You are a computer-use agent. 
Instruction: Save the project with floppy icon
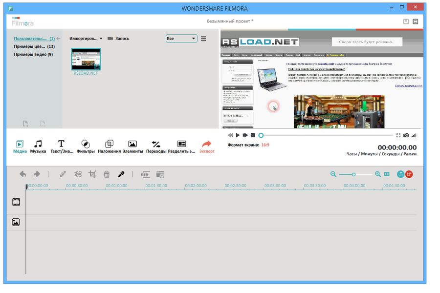click(406, 21)
